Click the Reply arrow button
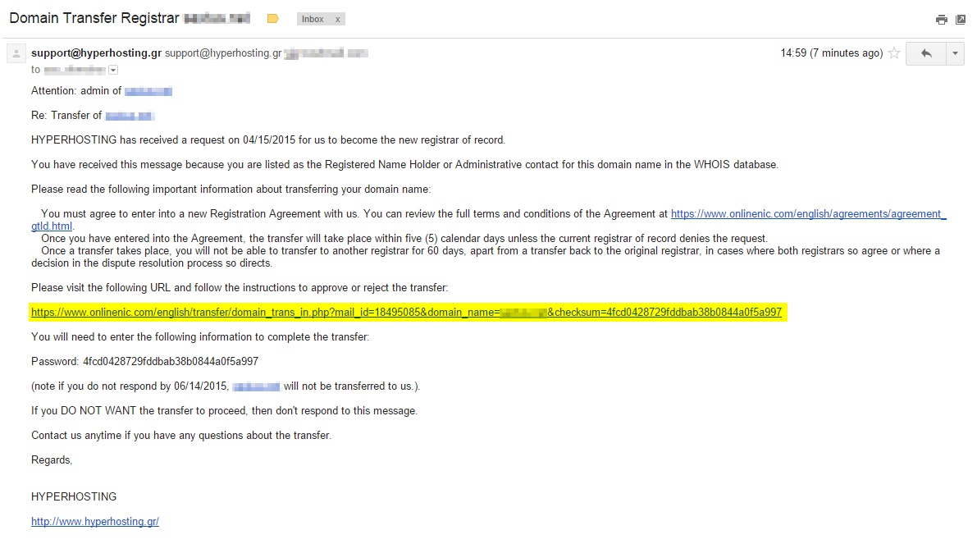Screen dimensions: 977x544 click(x=926, y=53)
